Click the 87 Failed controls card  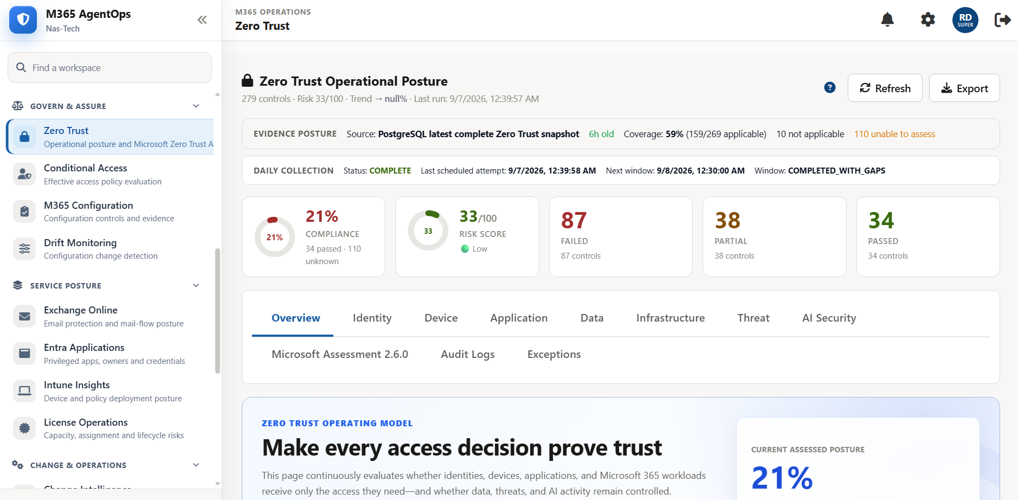coord(621,236)
